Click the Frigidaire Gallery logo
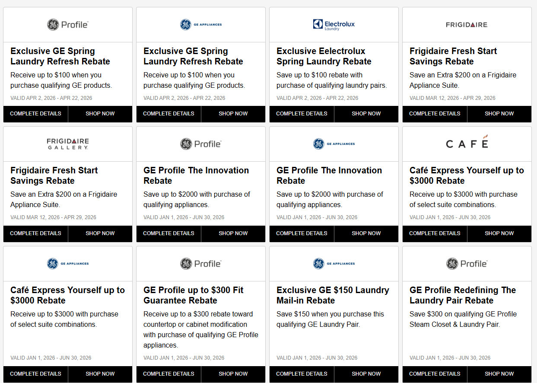 [67, 144]
